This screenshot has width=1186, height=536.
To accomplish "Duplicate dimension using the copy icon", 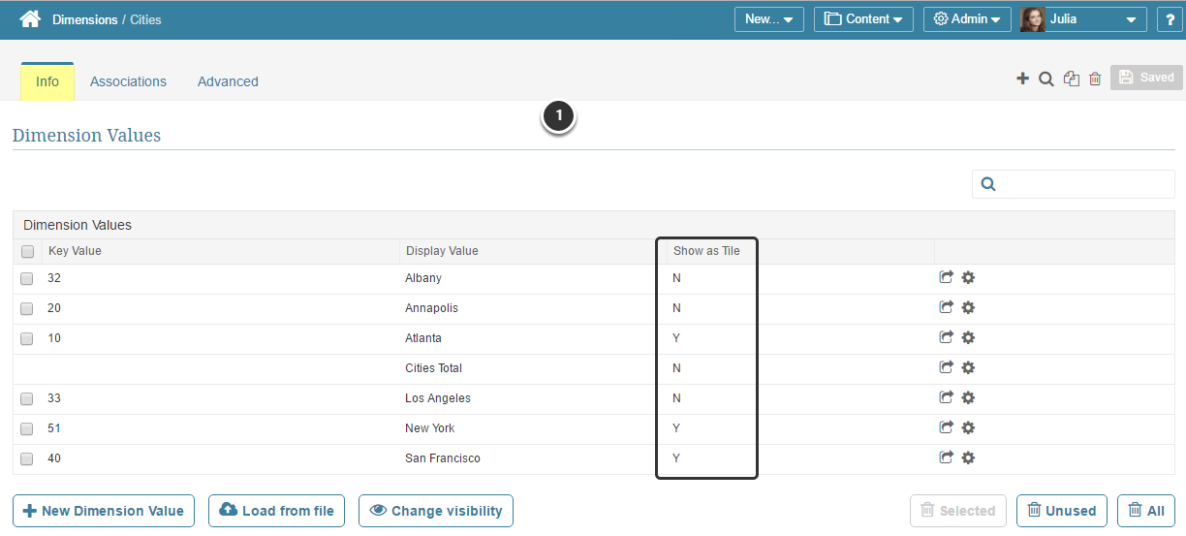I will point(1071,79).
